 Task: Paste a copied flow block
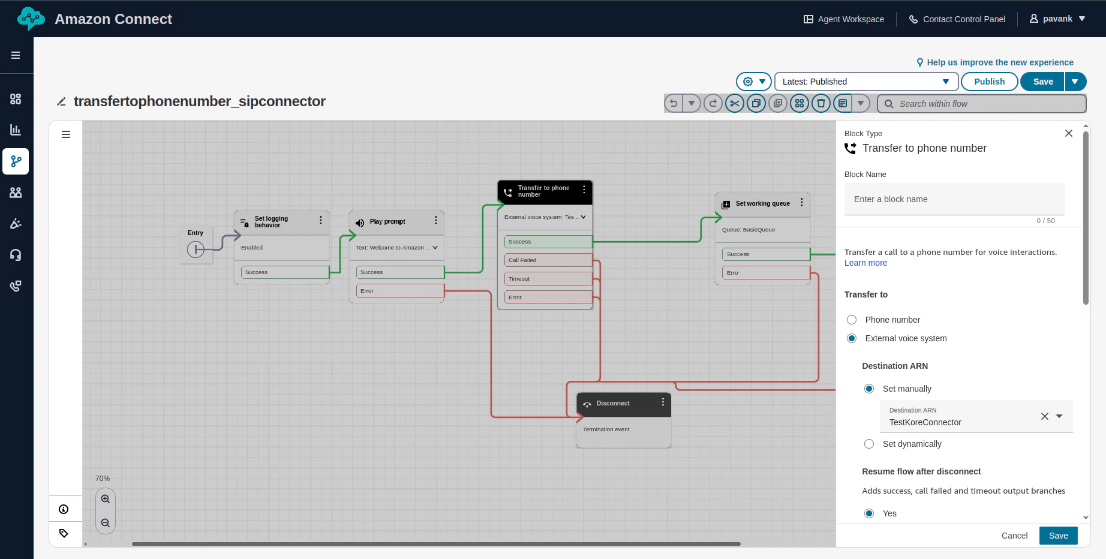pos(777,103)
